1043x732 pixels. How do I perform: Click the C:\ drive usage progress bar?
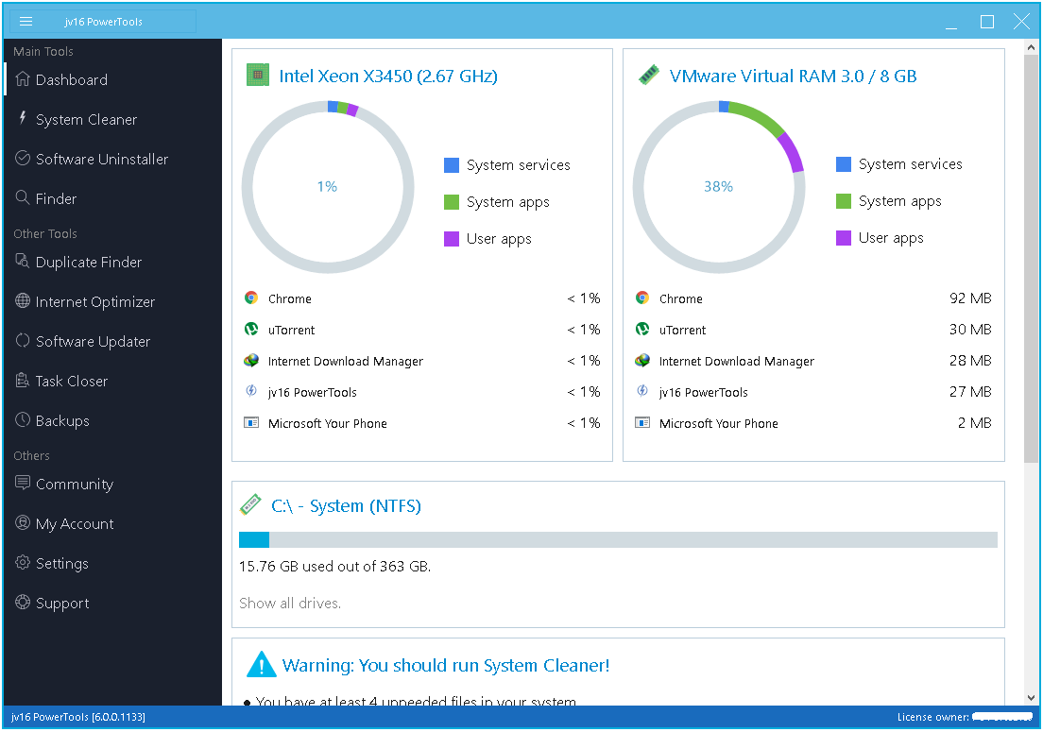(x=618, y=540)
